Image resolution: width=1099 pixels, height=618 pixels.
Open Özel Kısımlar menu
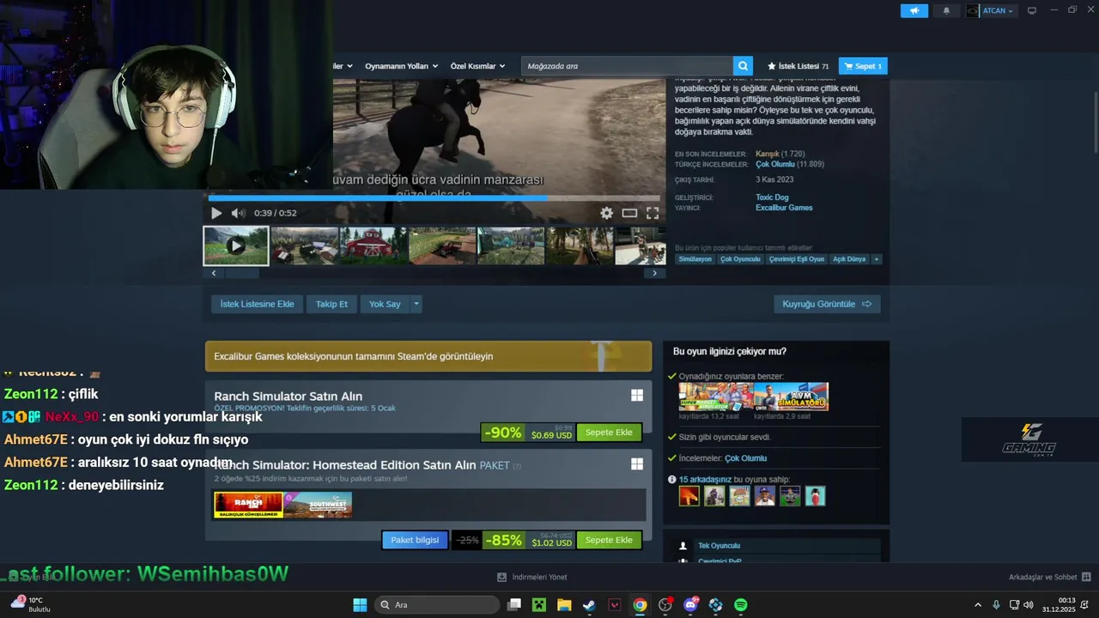point(477,66)
